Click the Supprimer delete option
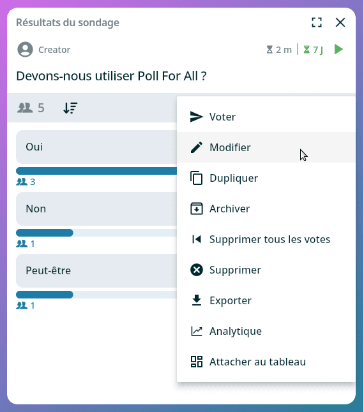The height and width of the screenshot is (412, 364). point(266,270)
